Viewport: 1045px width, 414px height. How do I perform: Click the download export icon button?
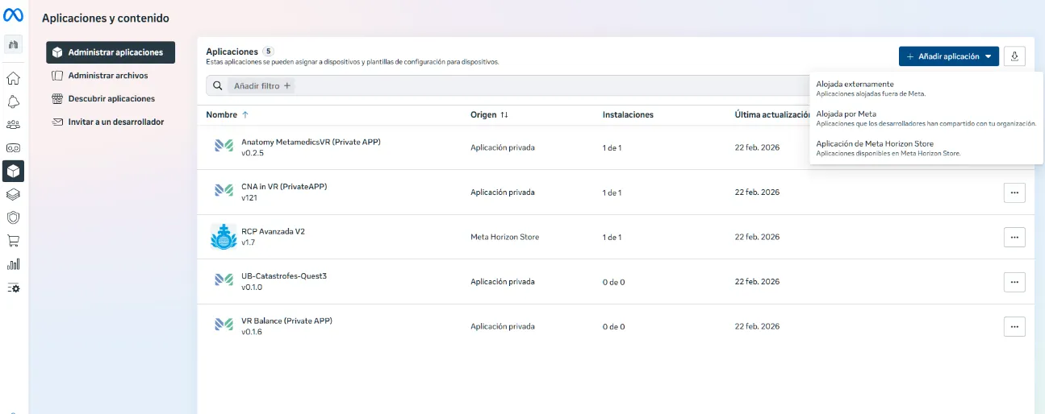1014,56
